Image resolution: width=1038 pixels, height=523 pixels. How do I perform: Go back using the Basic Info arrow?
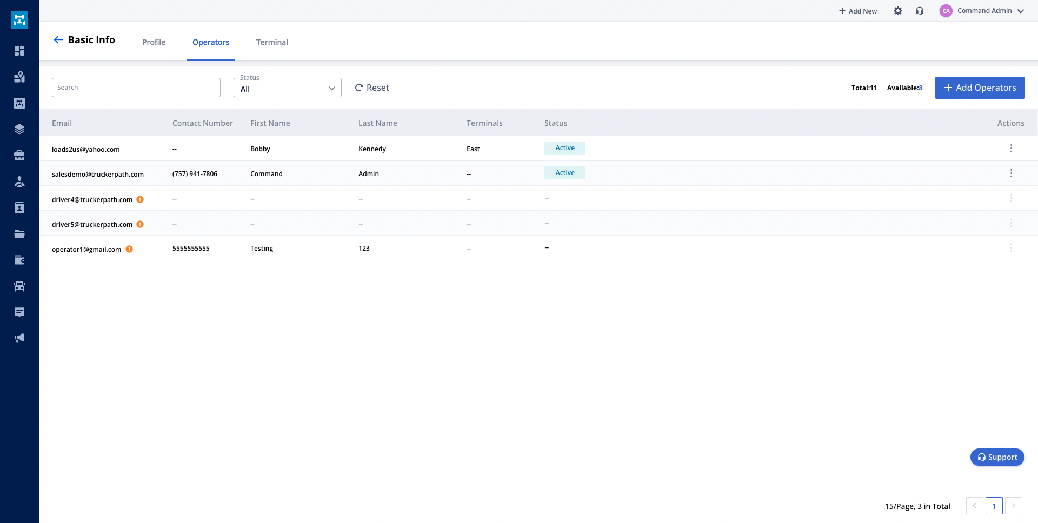click(58, 39)
